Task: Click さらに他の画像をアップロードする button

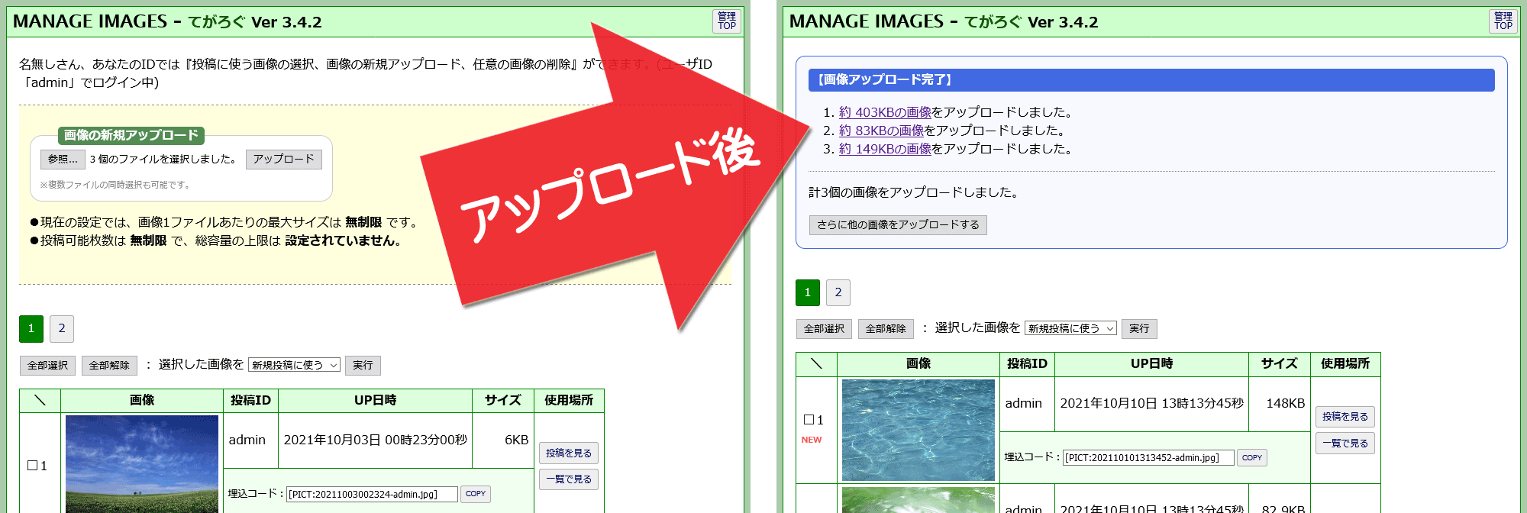Action: coord(898,224)
